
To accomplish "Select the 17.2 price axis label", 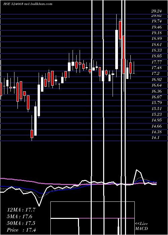I will click(x=155, y=74).
